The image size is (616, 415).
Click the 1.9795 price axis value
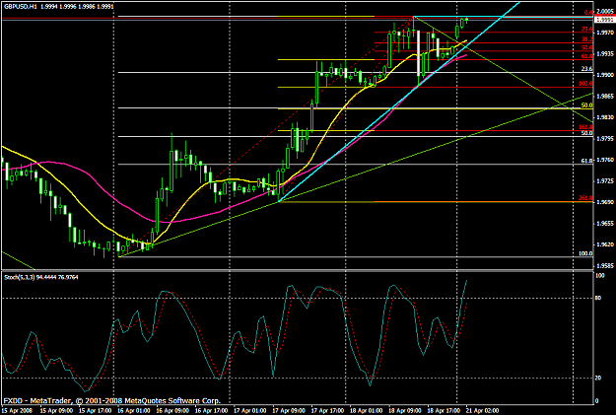(605, 138)
